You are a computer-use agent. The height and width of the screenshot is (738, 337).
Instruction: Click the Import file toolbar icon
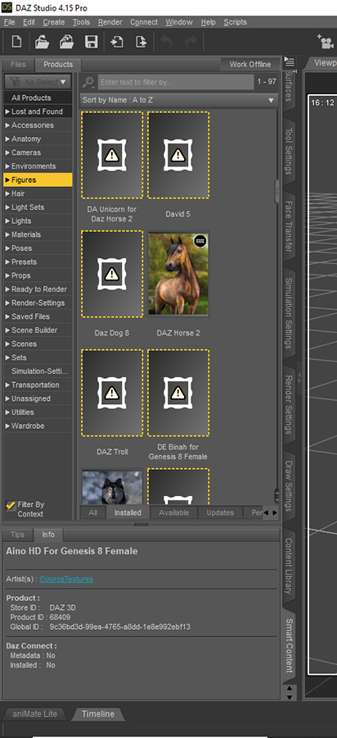116,42
